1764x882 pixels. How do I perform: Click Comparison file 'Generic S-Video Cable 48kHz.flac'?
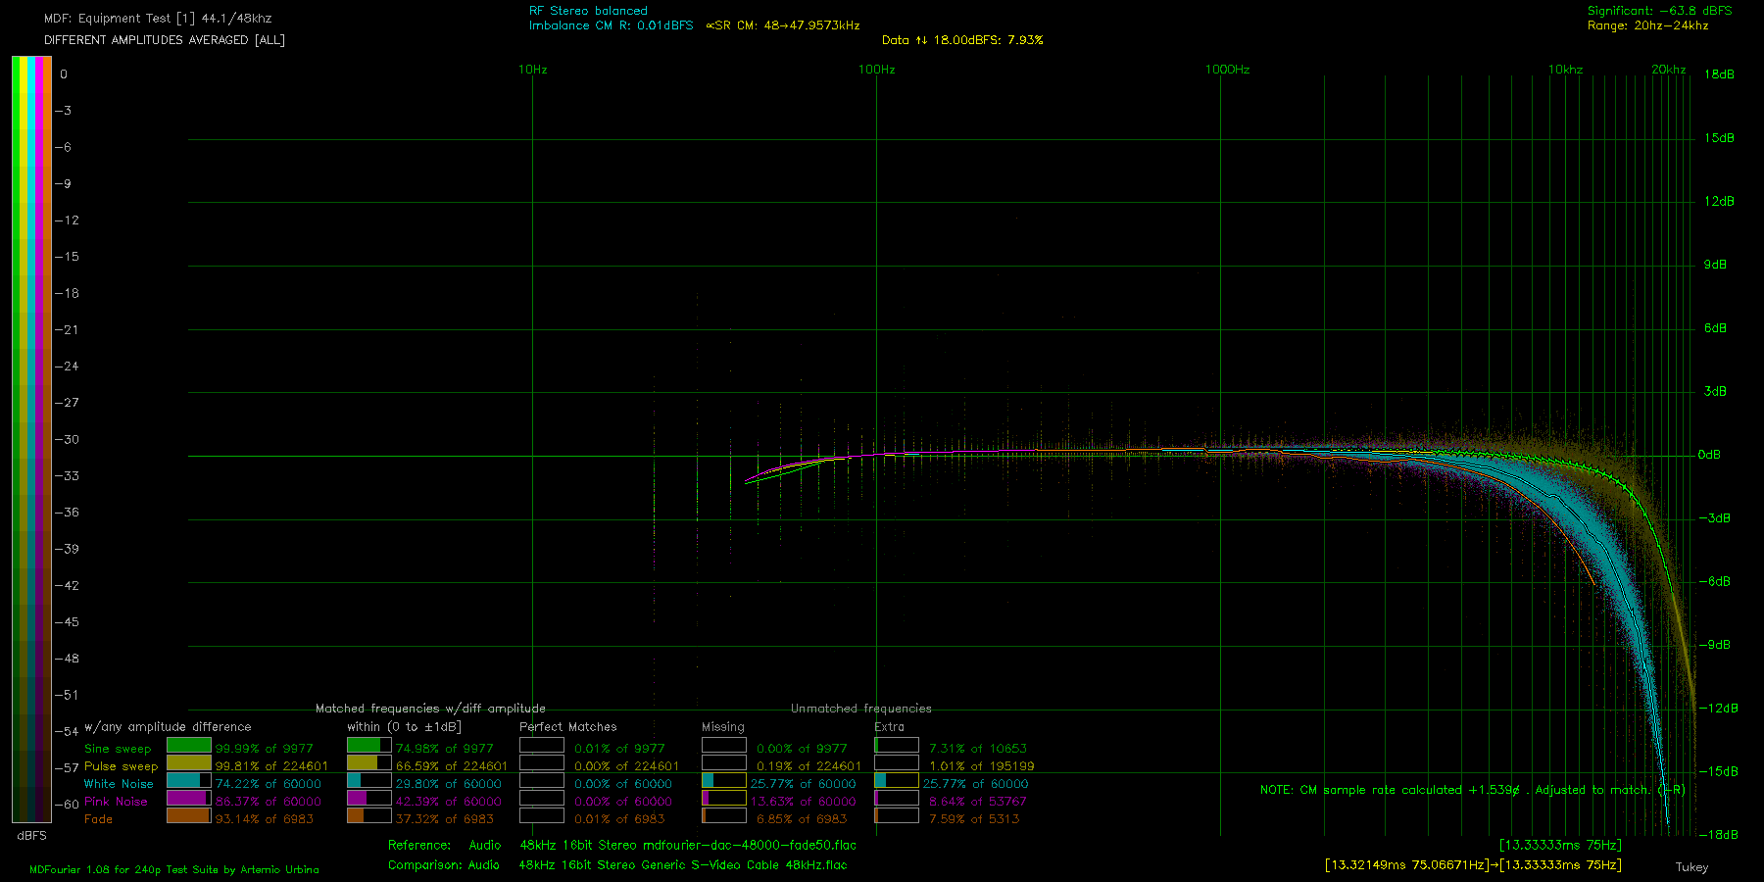point(745,865)
